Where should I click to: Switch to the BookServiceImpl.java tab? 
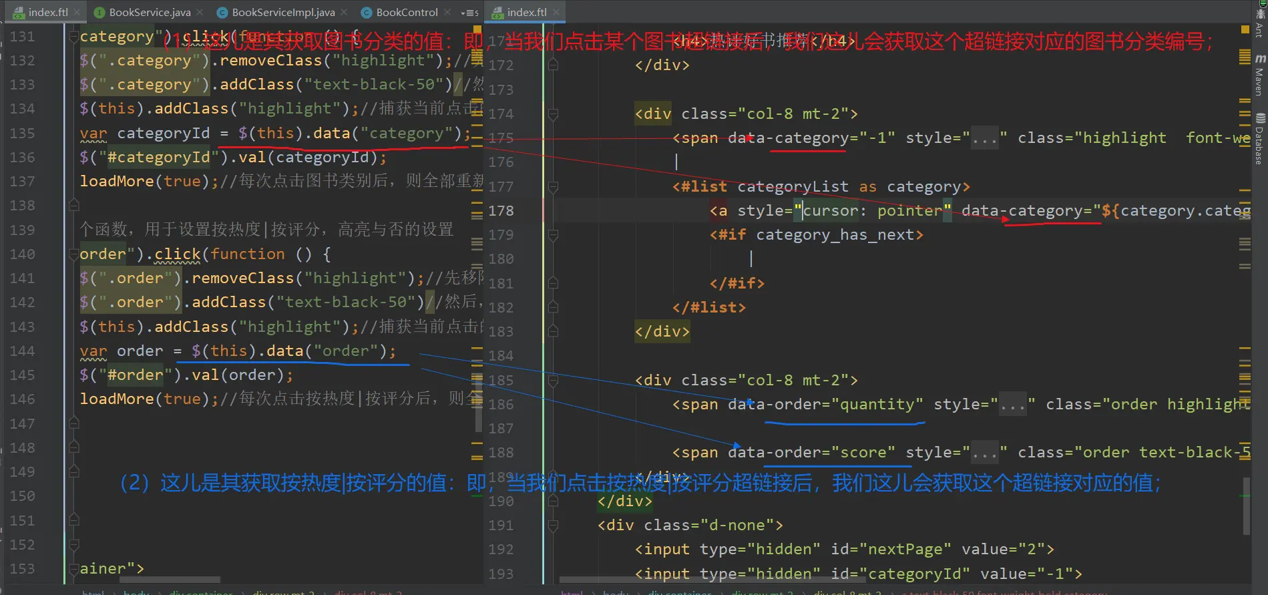pyautogui.click(x=283, y=12)
